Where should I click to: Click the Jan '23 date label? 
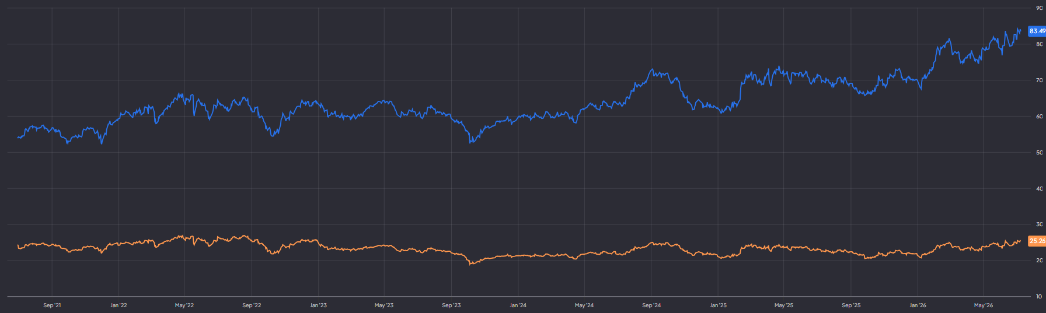318,305
